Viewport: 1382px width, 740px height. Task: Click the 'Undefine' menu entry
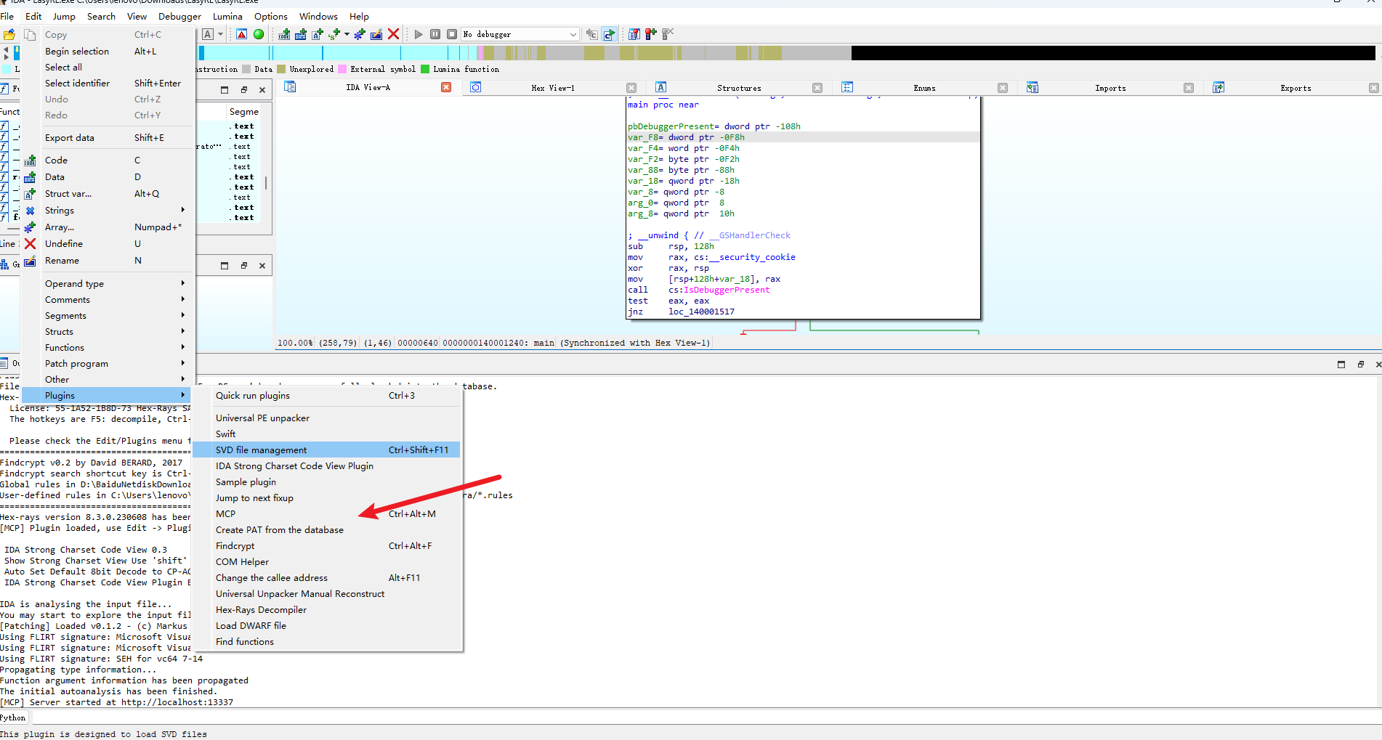click(109, 244)
